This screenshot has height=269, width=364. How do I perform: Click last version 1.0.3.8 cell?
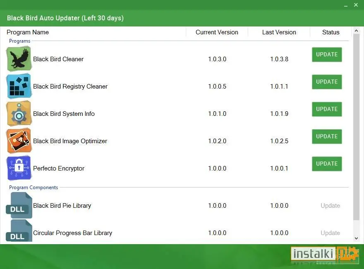click(x=279, y=59)
